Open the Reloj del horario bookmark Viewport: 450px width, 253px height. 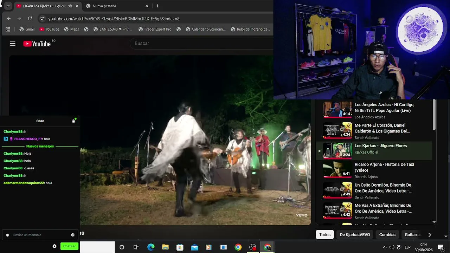[250, 29]
